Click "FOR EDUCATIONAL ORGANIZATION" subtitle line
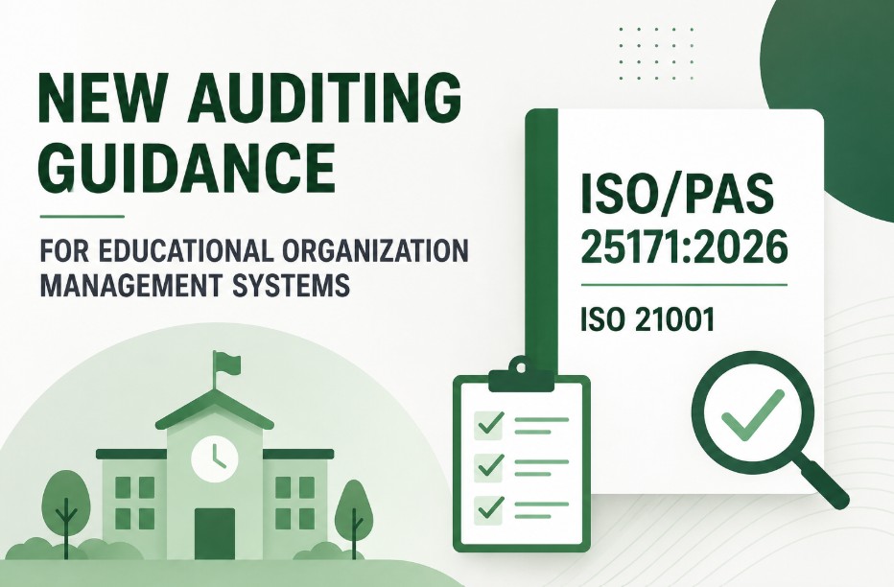894x587 pixels. (254, 249)
